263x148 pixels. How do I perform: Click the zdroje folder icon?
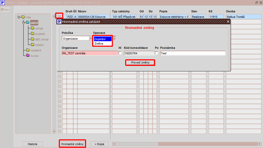(x=33, y=28)
